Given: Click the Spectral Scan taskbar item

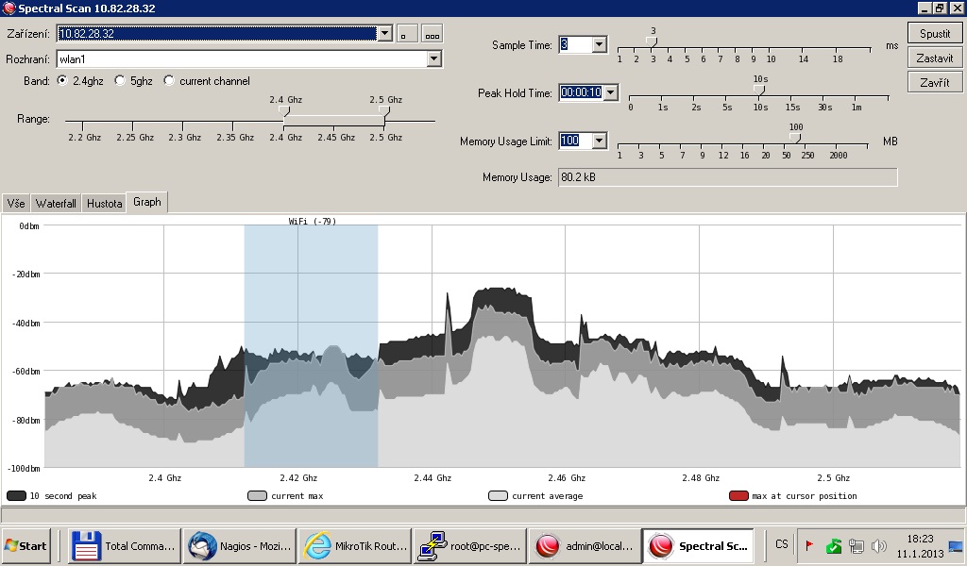Looking at the screenshot, I should 698,545.
